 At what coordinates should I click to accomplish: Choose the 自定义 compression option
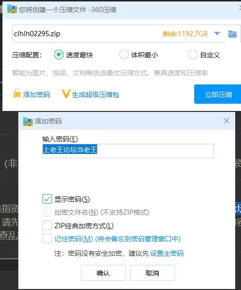click(193, 55)
